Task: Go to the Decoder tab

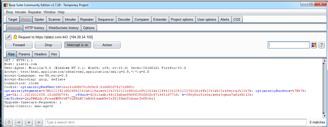Action: coord(124,19)
